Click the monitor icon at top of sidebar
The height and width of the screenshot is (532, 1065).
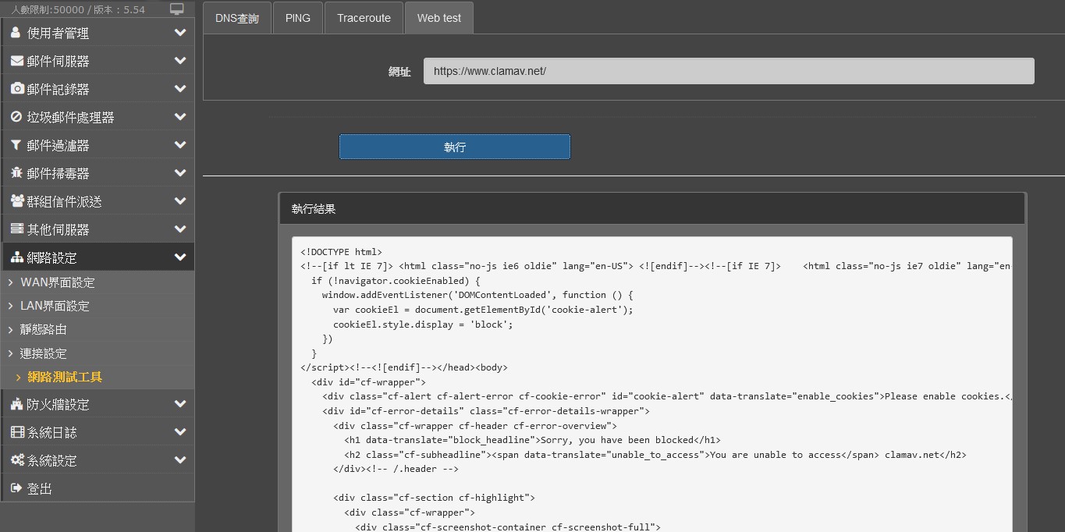pyautogui.click(x=177, y=9)
